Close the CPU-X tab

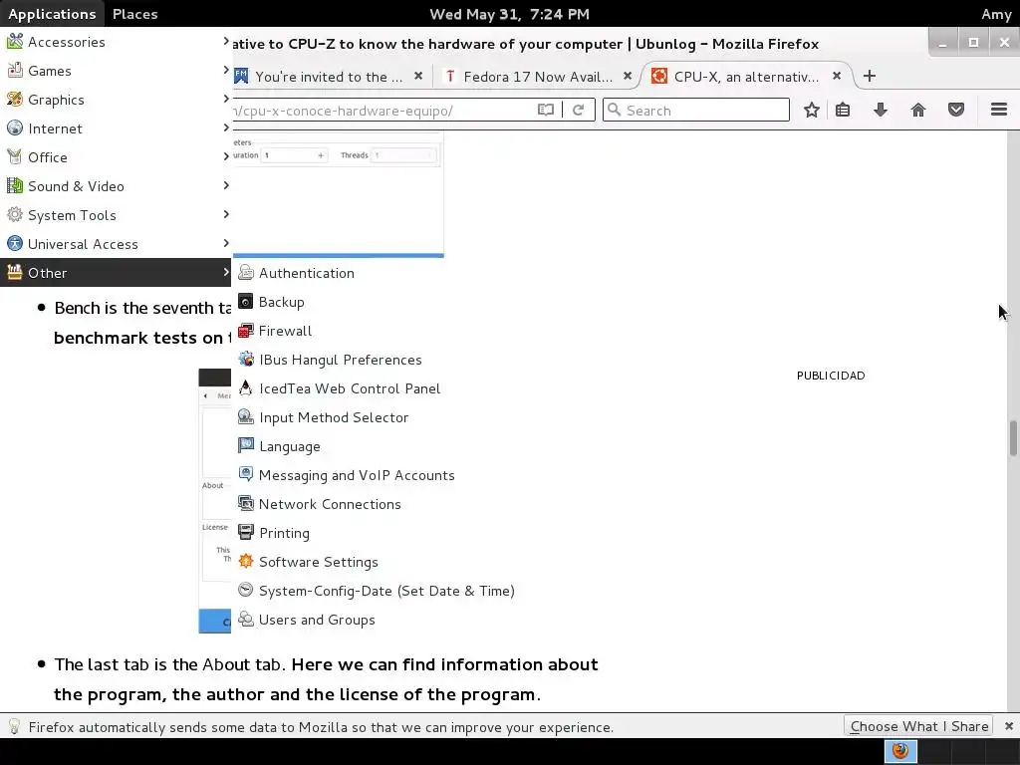coord(837,76)
